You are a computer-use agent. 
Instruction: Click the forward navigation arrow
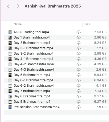[18, 6]
